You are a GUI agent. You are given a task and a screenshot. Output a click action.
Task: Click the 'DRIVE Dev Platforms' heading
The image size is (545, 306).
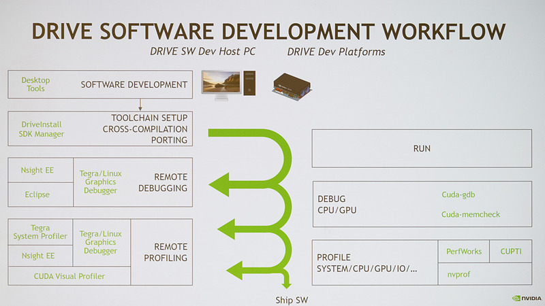336,52
